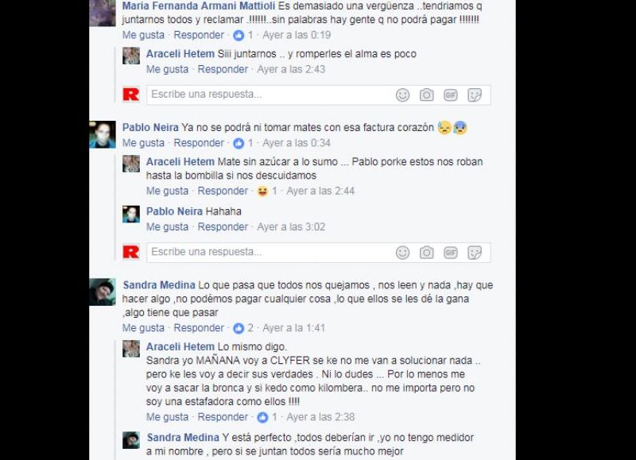Open sticker picker in second reply box
Viewport: 636px width, 460px height.
point(475,253)
